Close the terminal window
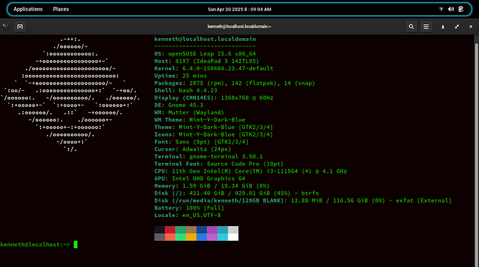479x267 pixels. 471,27
